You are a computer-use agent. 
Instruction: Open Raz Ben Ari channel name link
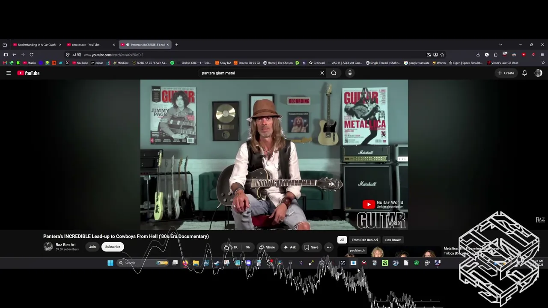[66, 245]
